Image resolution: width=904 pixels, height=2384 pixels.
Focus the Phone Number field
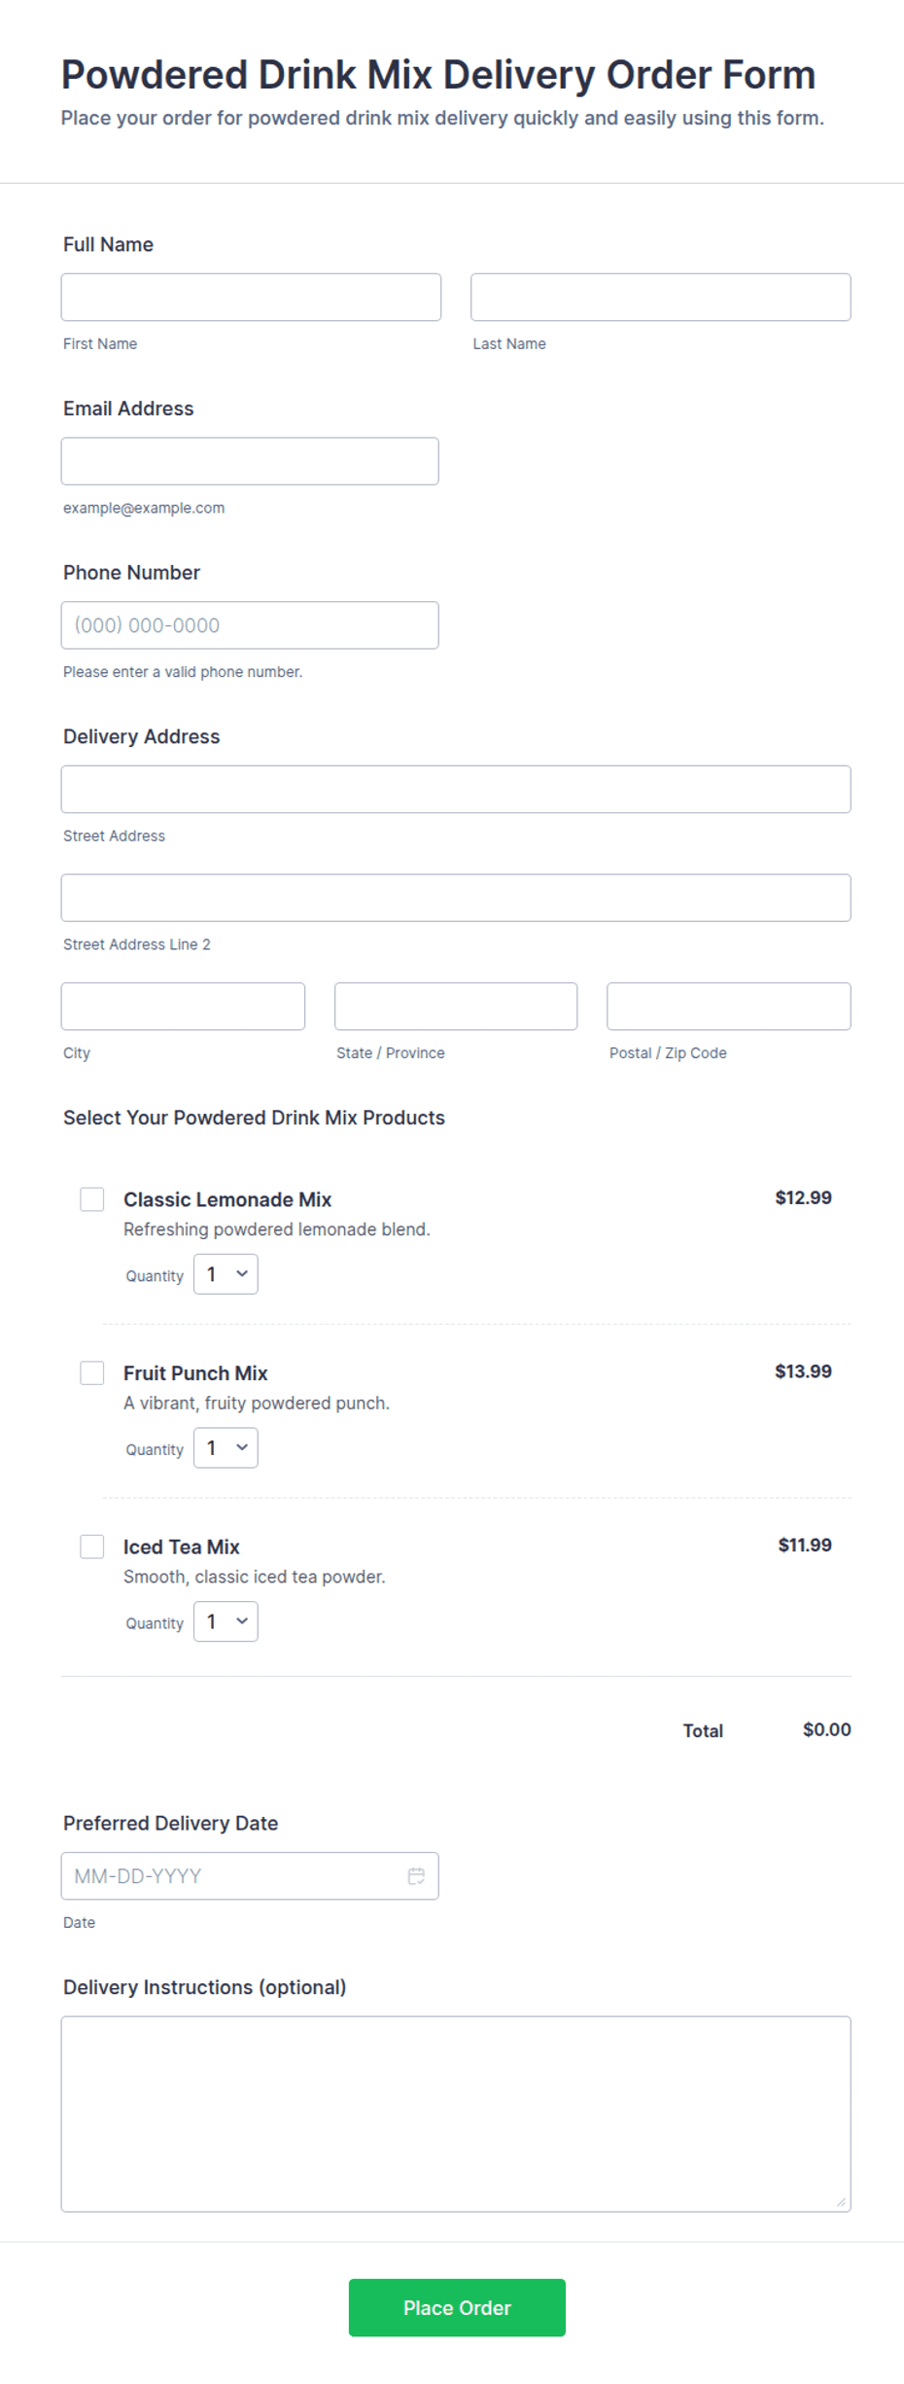click(250, 625)
